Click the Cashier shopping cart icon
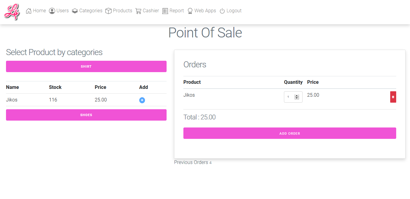 [x=138, y=11]
